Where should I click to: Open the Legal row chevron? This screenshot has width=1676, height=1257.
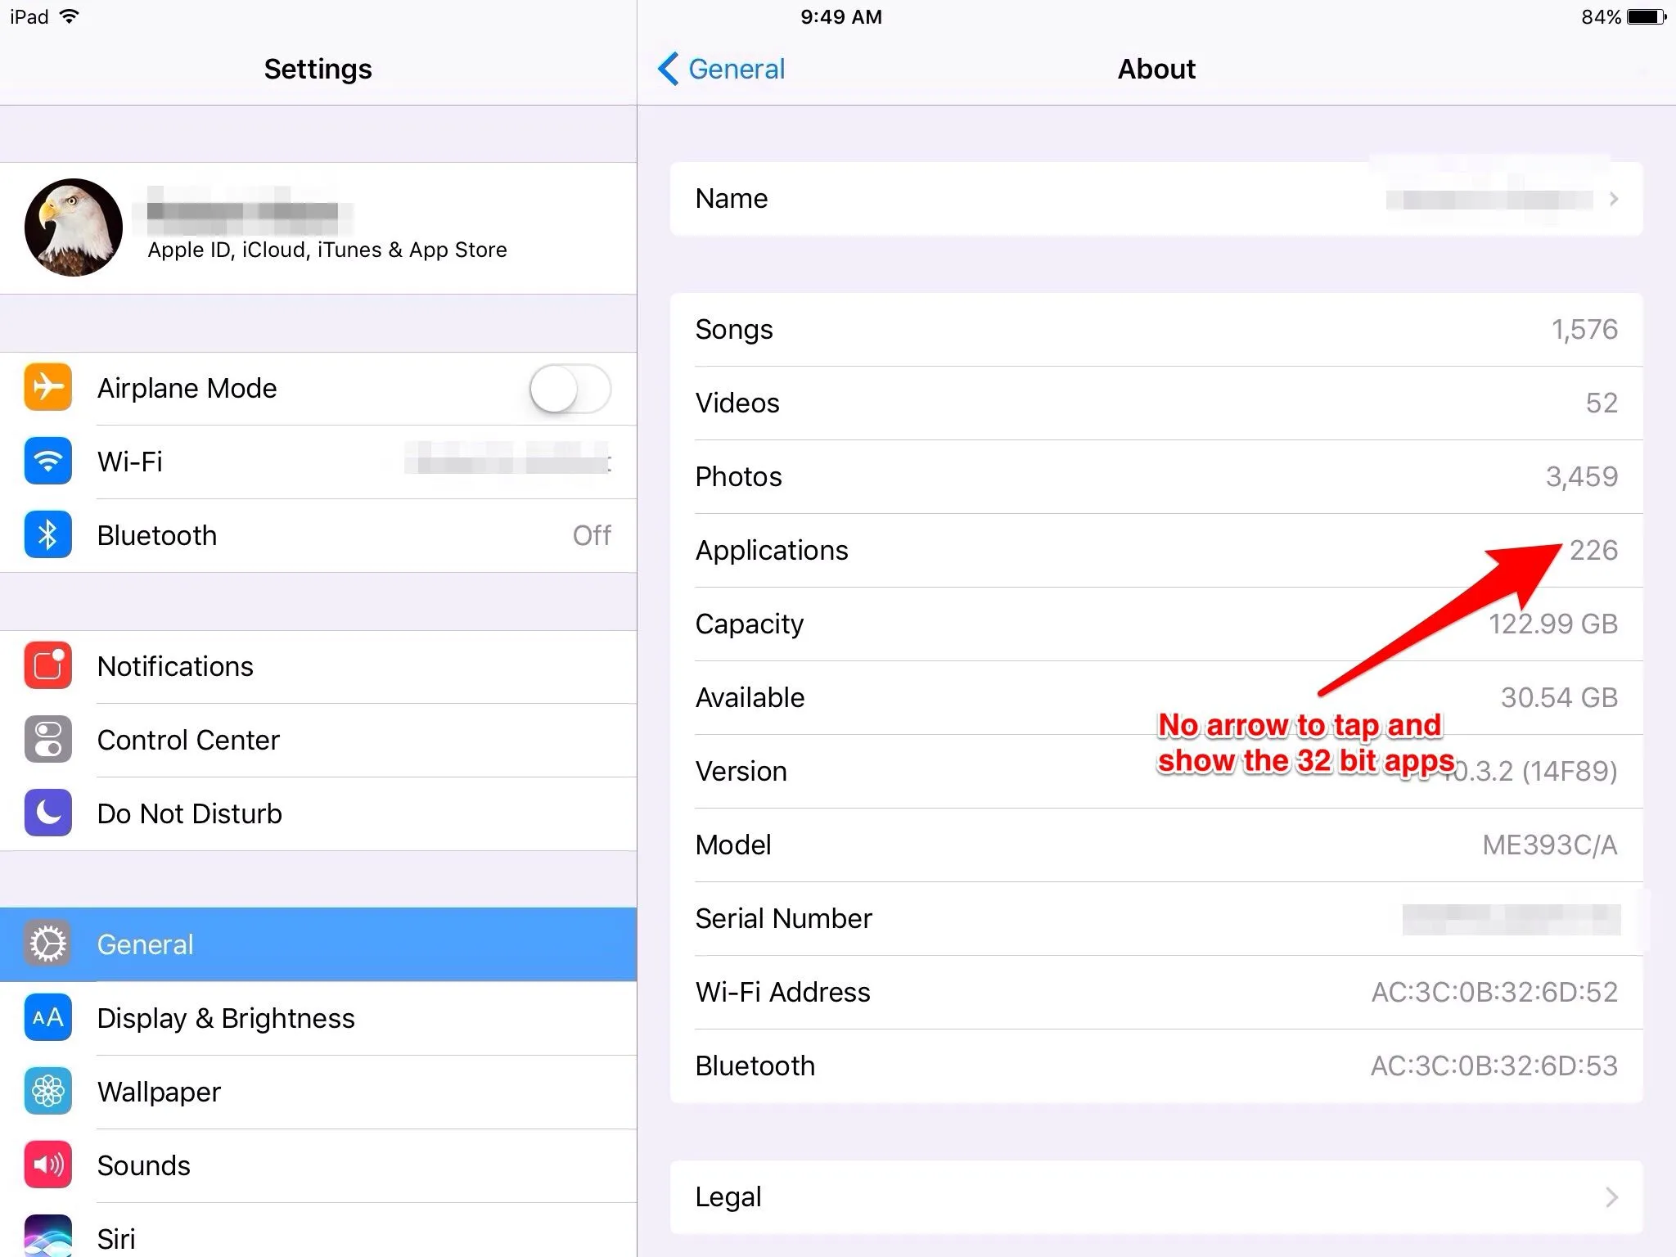[1611, 1197]
